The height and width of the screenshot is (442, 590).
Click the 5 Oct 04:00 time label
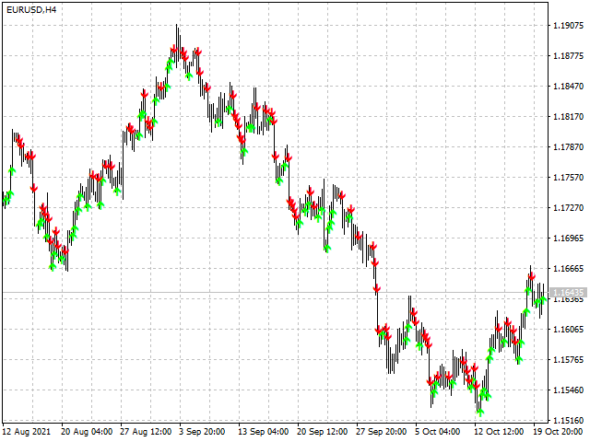pos(438,432)
